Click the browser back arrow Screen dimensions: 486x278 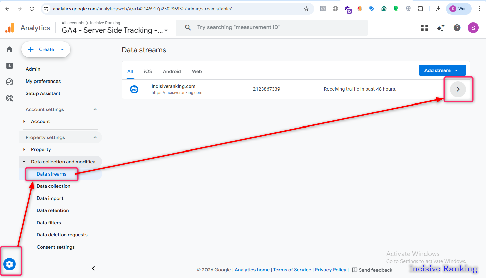click(x=7, y=9)
